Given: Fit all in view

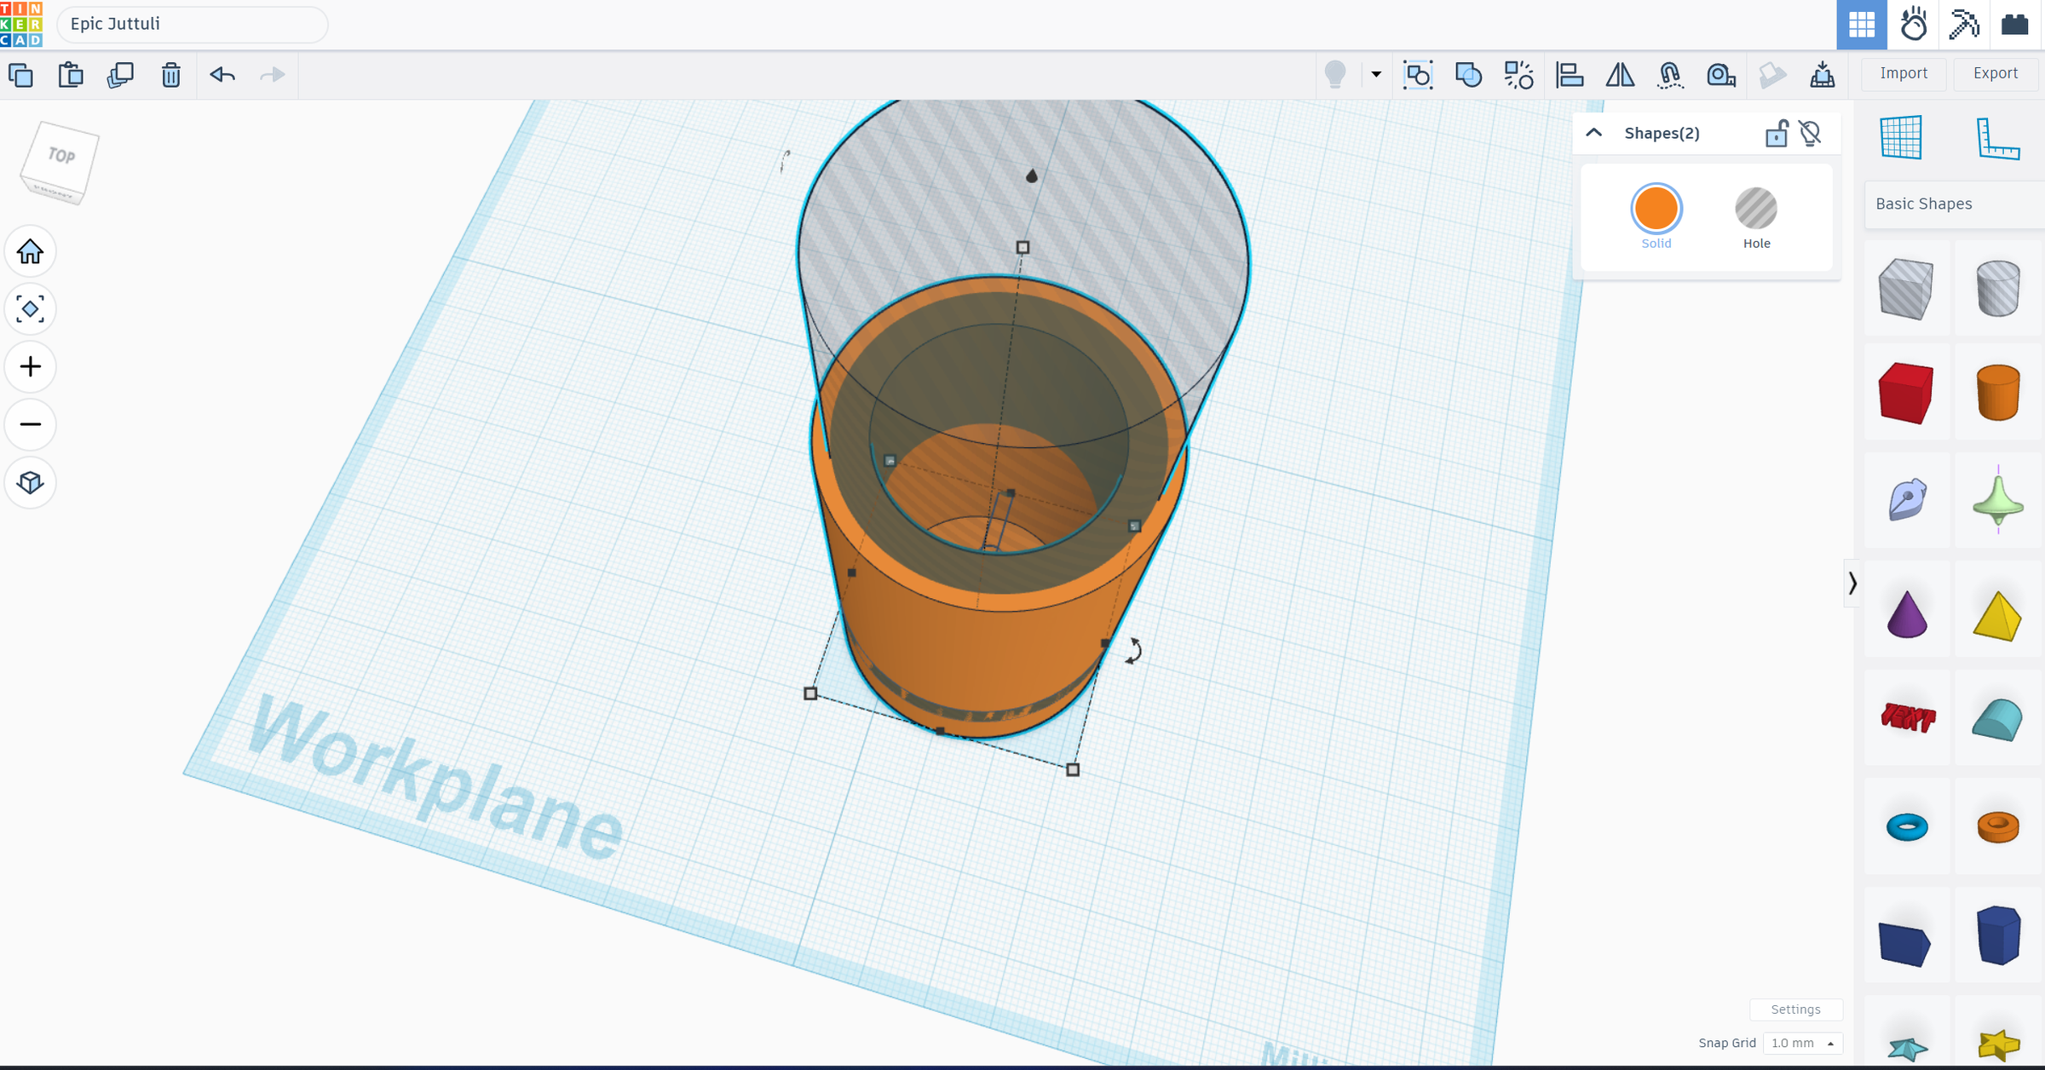Looking at the screenshot, I should tap(31, 308).
